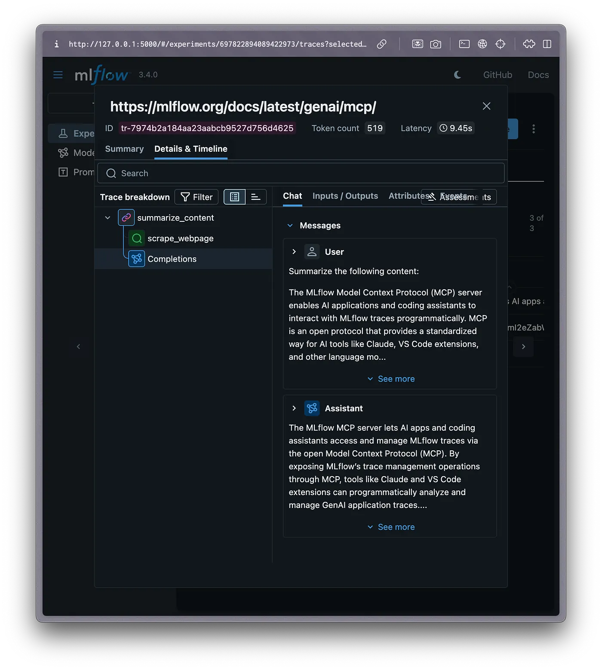The width and height of the screenshot is (602, 670).
Task: Open the Attributes tab
Action: [x=404, y=196]
